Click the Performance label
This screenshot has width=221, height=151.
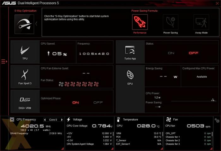[140, 33]
